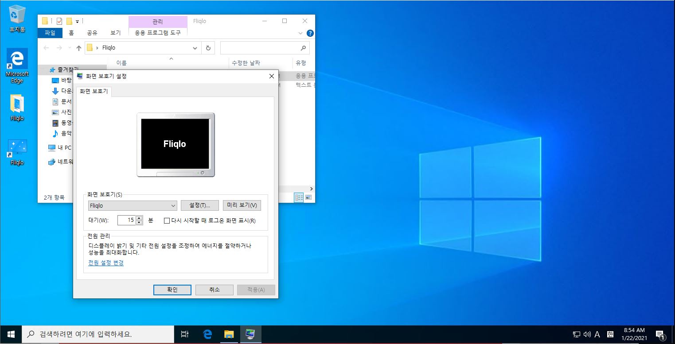Launch Edge from the taskbar
The height and width of the screenshot is (344, 675).
click(x=207, y=334)
